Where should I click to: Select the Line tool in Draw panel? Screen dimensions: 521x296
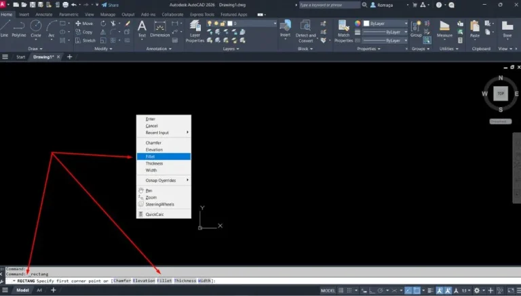[x=5, y=27]
